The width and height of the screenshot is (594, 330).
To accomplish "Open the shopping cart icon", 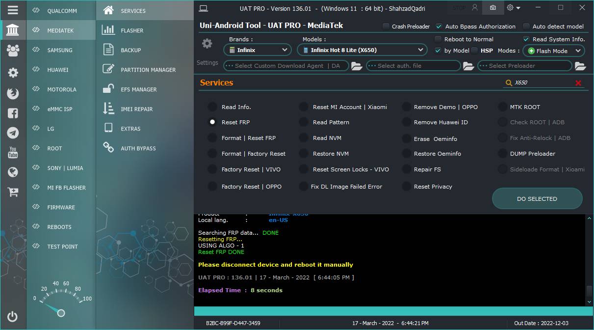I will (x=13, y=192).
